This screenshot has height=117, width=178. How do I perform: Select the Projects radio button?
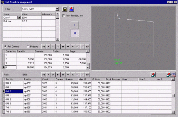28,47
